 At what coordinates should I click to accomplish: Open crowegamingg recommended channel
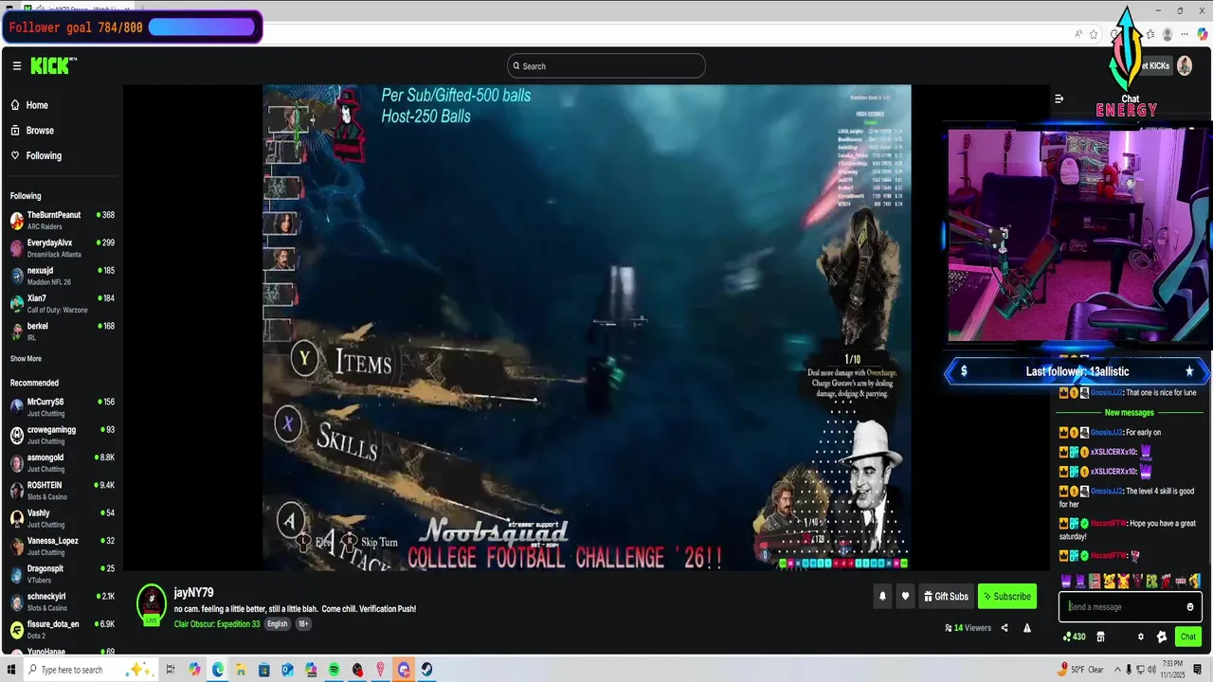click(62, 434)
